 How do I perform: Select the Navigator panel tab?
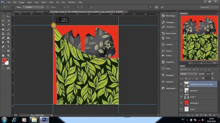[x=184, y=13]
